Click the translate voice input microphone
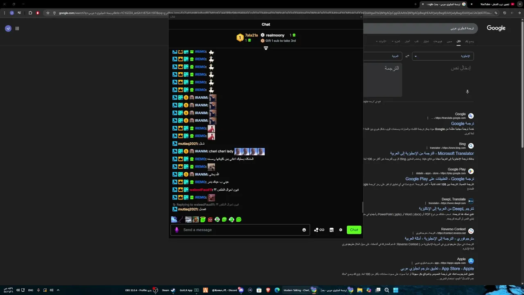 click(x=467, y=92)
